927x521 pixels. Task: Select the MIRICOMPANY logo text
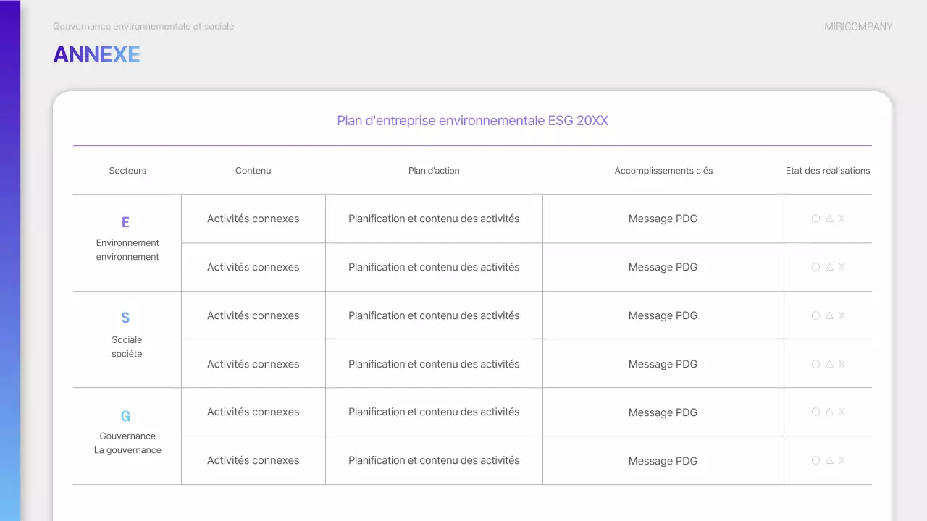[x=857, y=26]
